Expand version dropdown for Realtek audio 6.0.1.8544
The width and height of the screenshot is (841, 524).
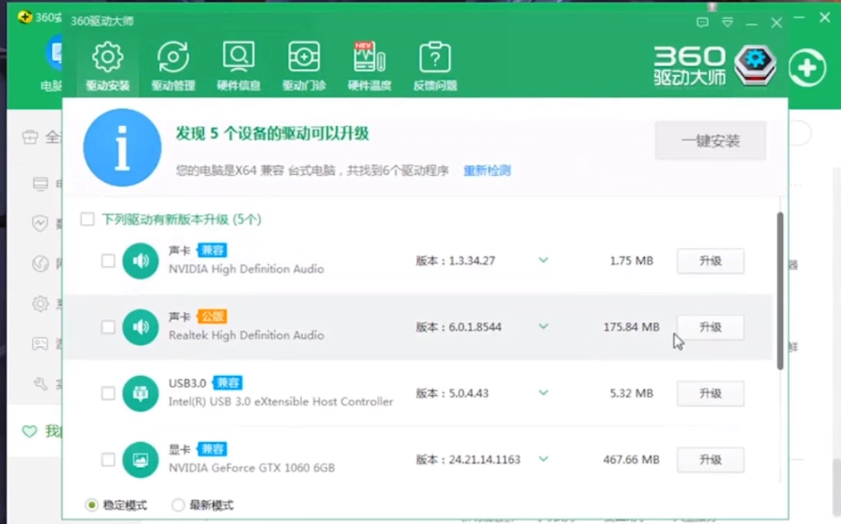point(543,327)
